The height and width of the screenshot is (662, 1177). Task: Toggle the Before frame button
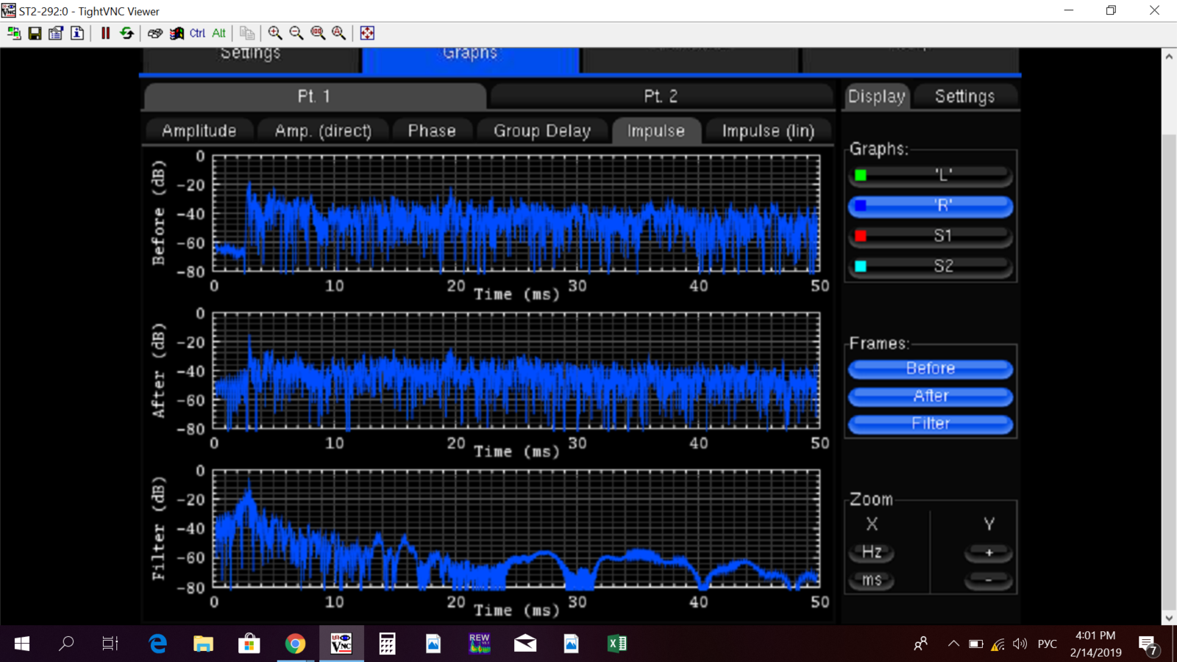coord(931,369)
